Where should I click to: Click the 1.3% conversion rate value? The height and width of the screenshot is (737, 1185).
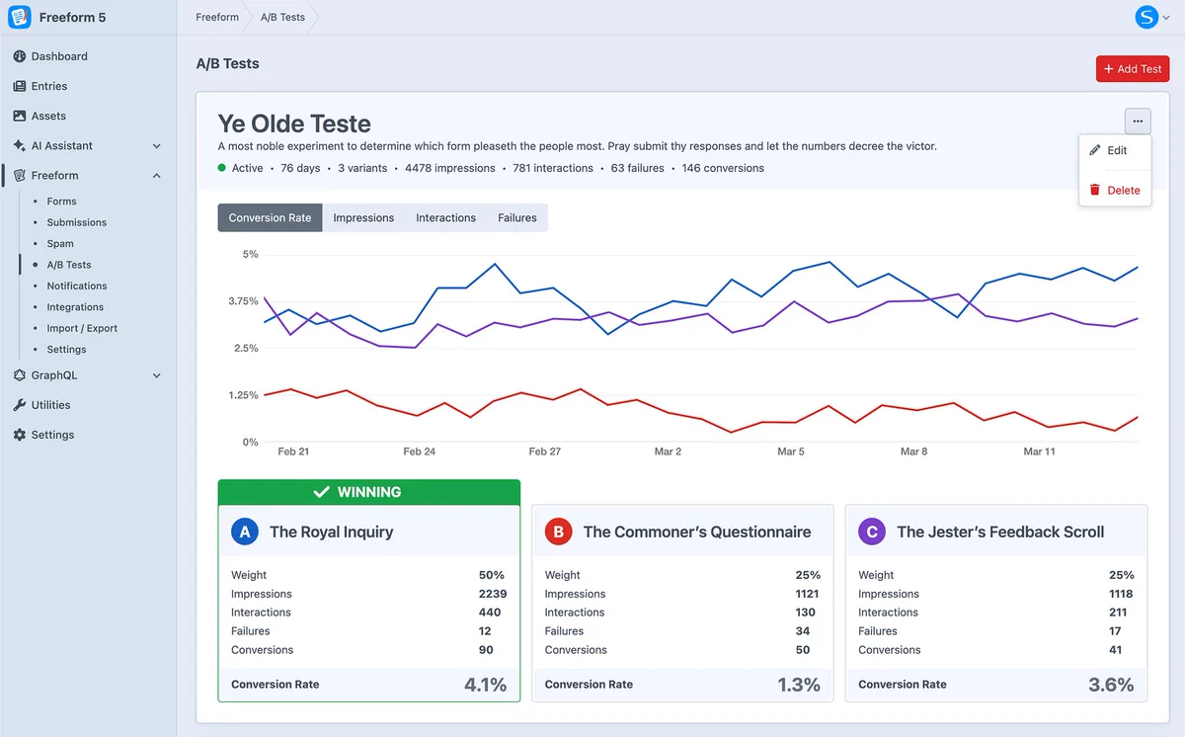[x=799, y=684]
